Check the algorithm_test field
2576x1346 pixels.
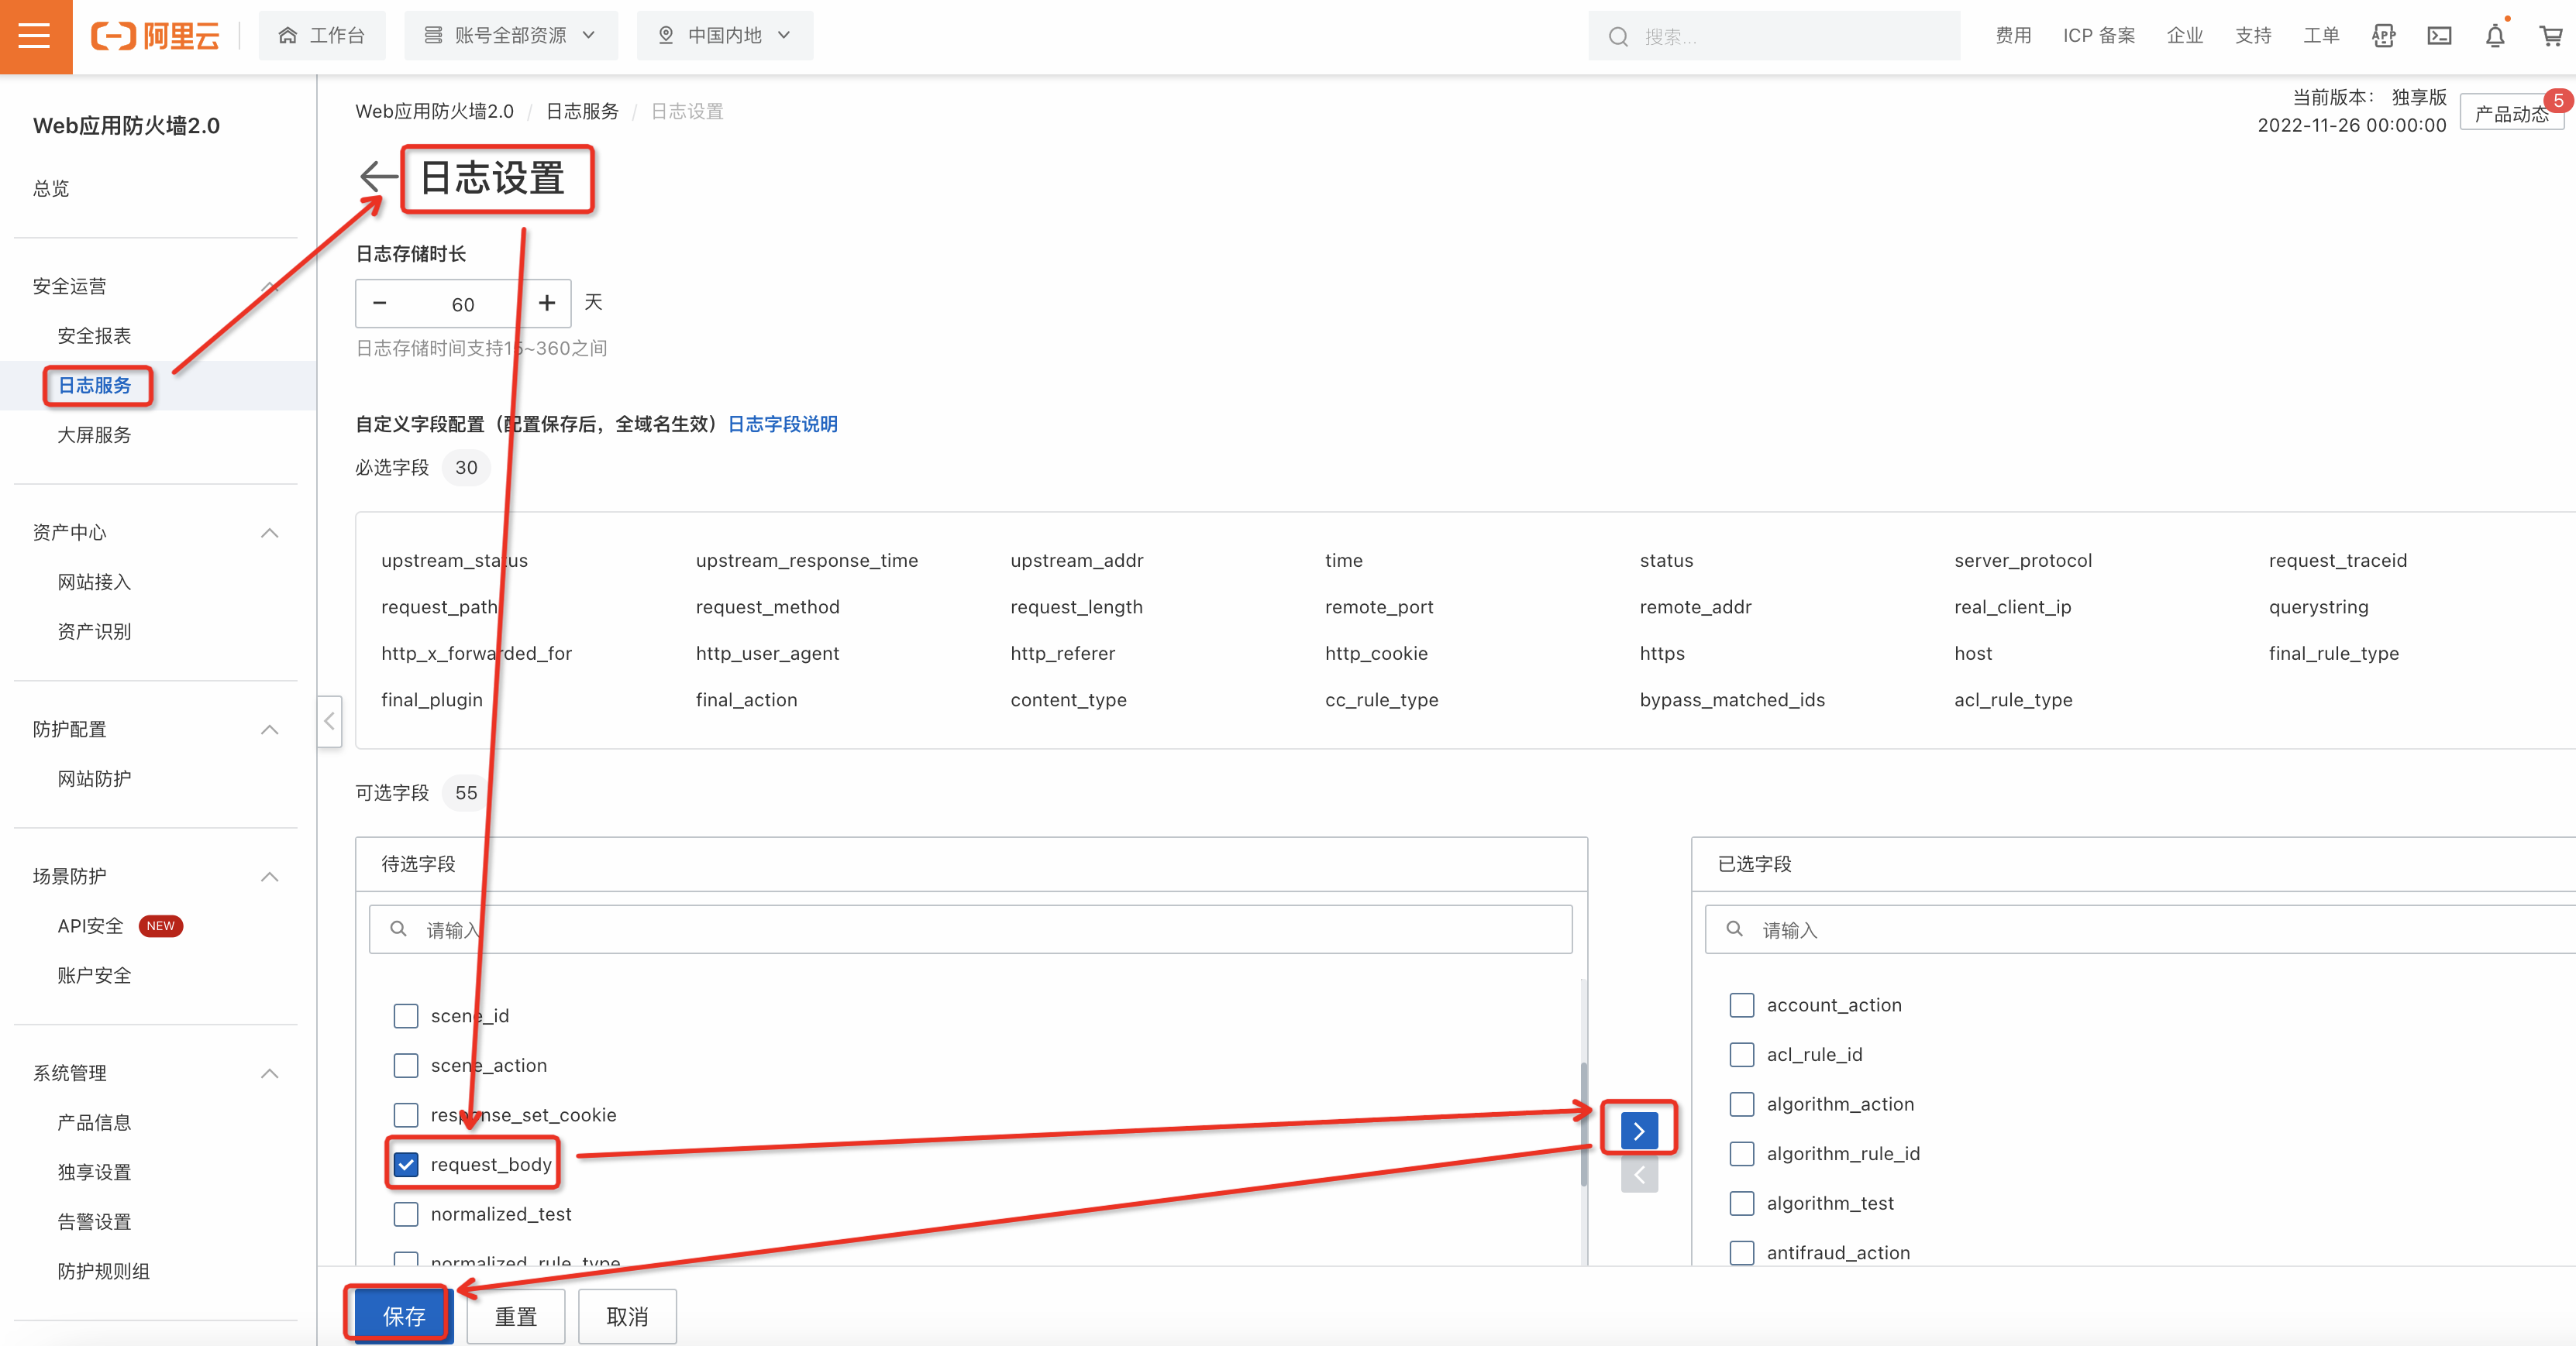1741,1203
